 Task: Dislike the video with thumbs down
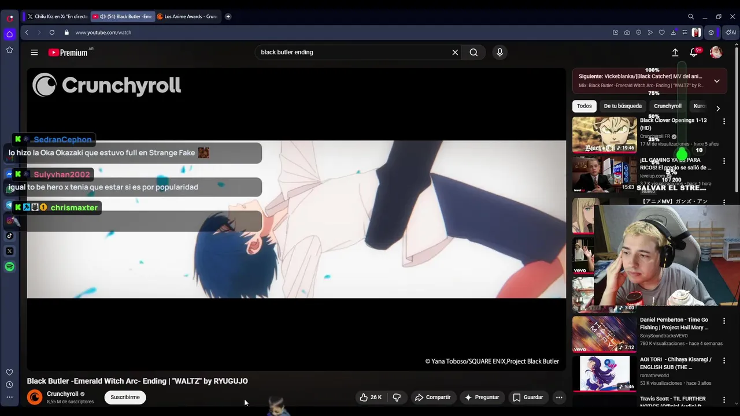pyautogui.click(x=397, y=398)
